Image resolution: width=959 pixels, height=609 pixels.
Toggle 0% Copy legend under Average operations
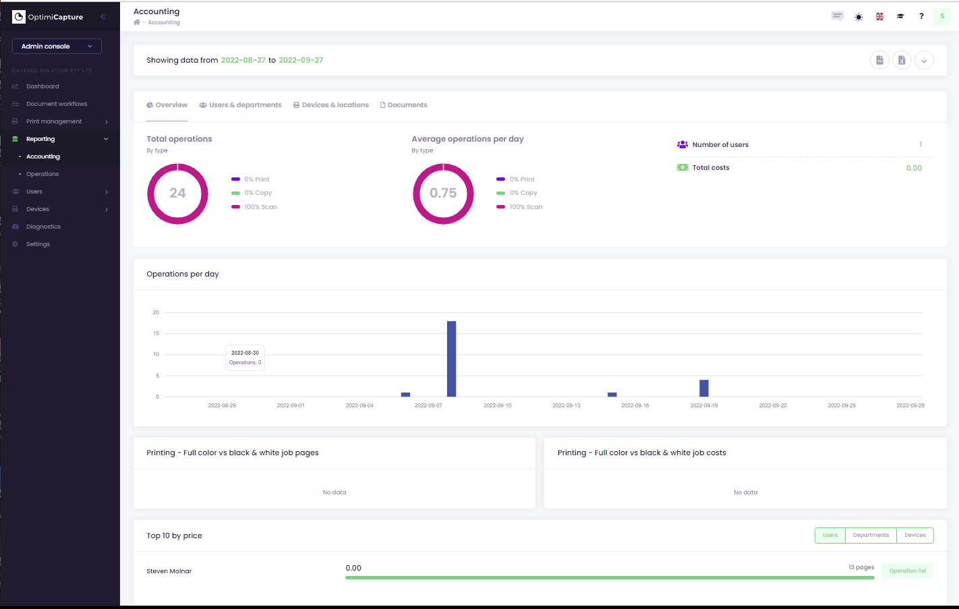pyautogui.click(x=517, y=193)
